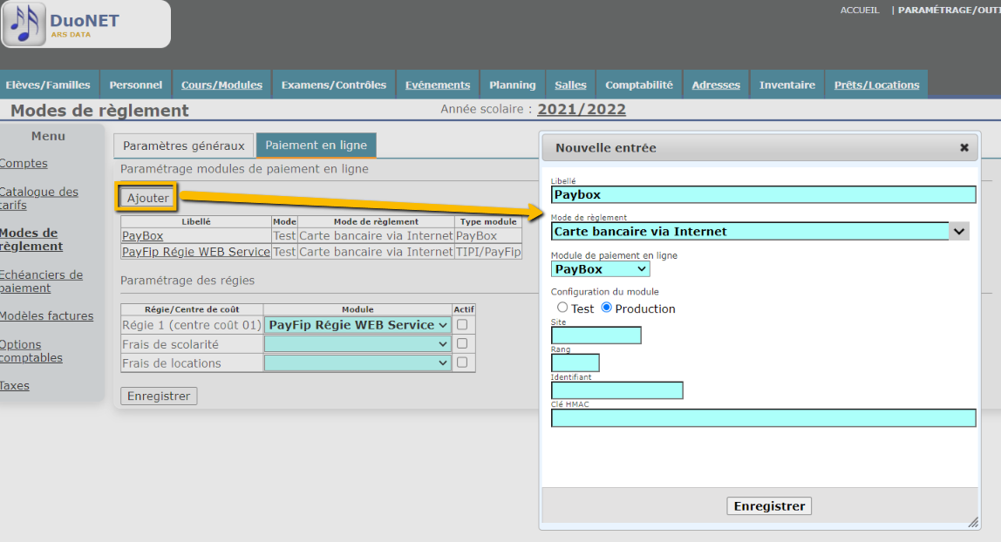
Task: Open the Personnel menu
Action: 136,85
